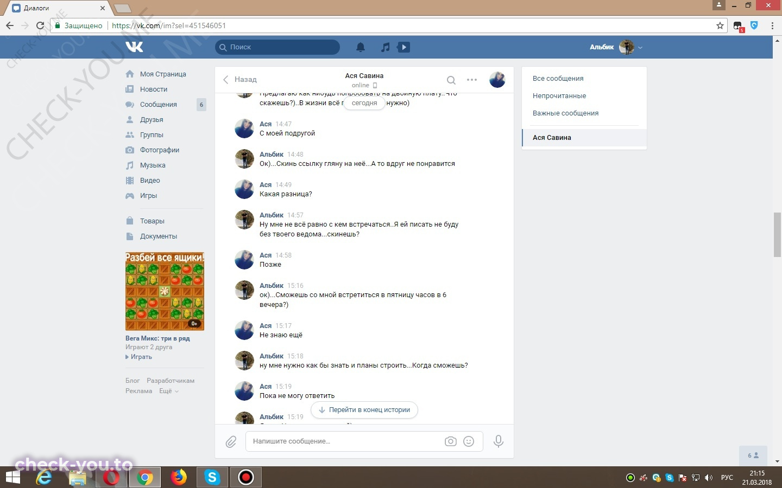
Task: Open Группы in sidebar
Action: point(152,135)
